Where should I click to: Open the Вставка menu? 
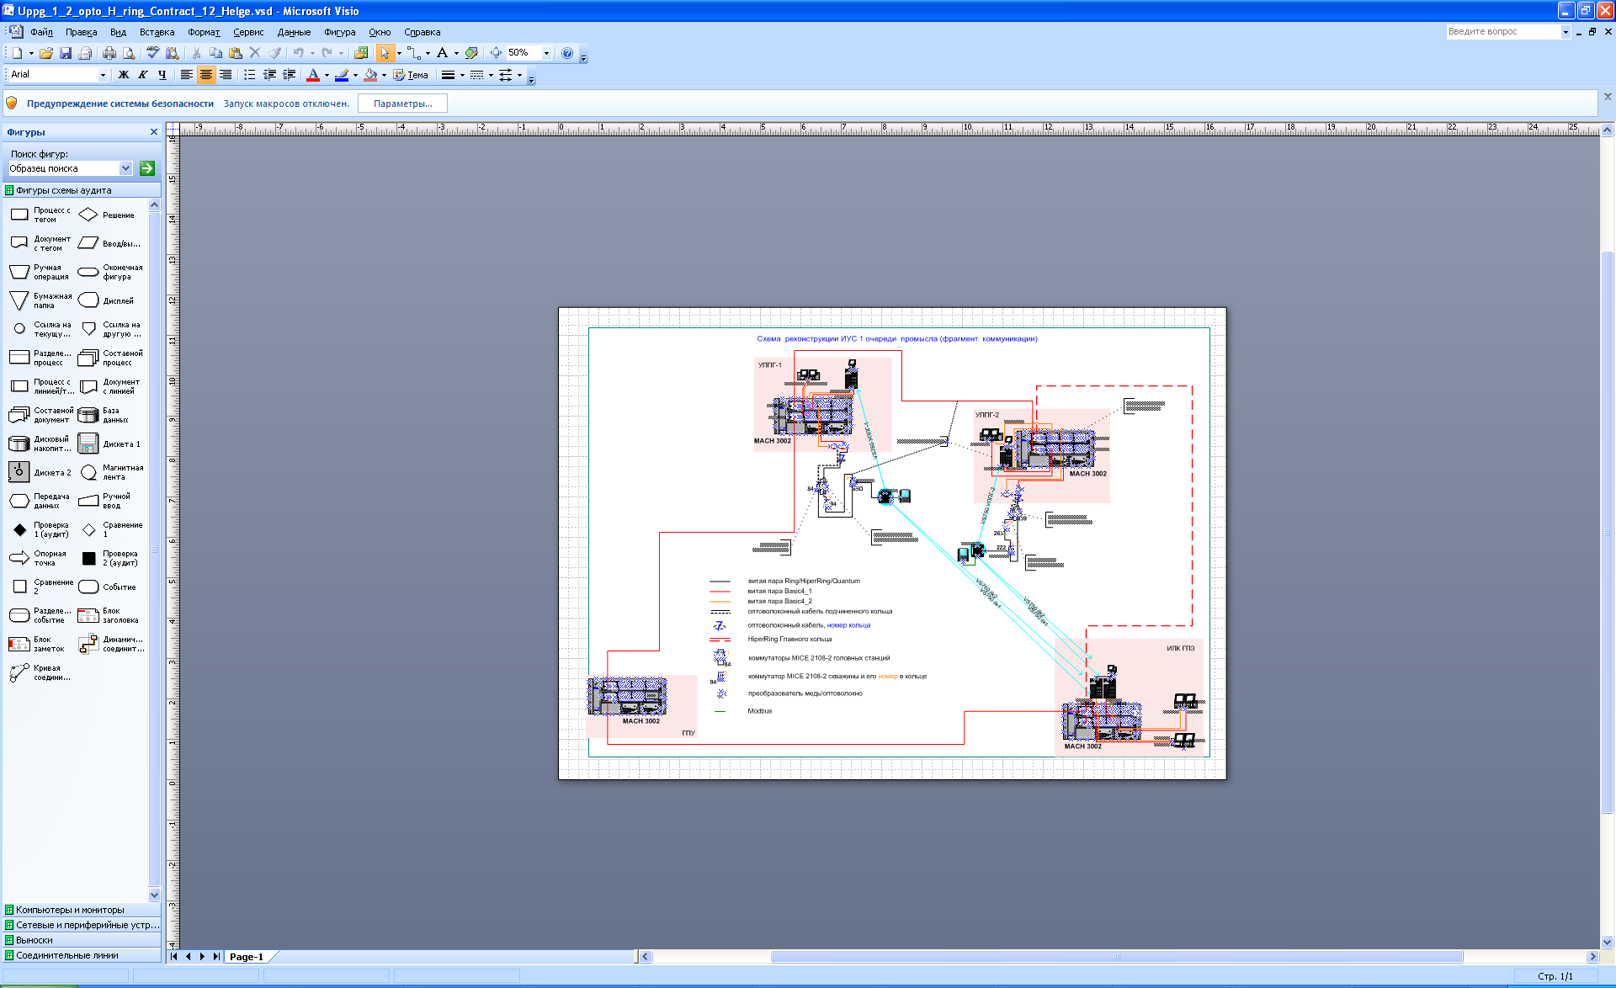click(x=157, y=32)
